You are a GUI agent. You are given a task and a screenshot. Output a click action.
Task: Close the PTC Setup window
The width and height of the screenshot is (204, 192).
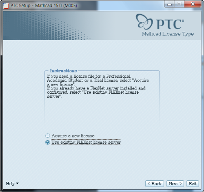[x=193, y=4]
